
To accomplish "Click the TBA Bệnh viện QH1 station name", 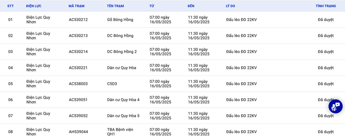I will (x=116, y=132).
